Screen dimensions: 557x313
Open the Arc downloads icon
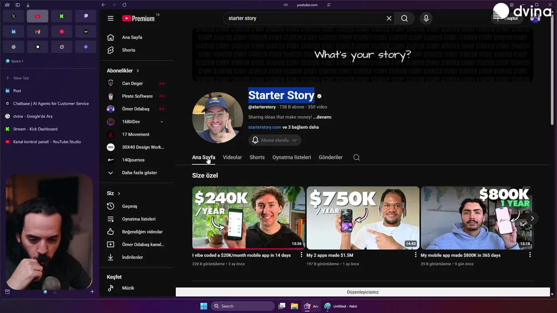tap(28, 5)
